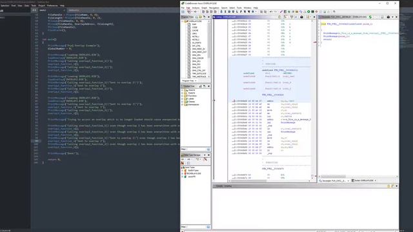Image resolution: width=413 pixels, height=232 pixels.
Task: Open the Help menu in Ghidra
Action: pos(256,8)
